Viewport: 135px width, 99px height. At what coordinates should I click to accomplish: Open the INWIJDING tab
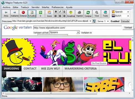tap(12, 68)
